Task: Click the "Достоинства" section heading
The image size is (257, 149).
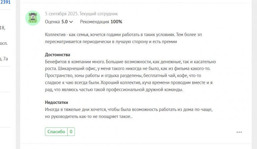Action: [58, 55]
